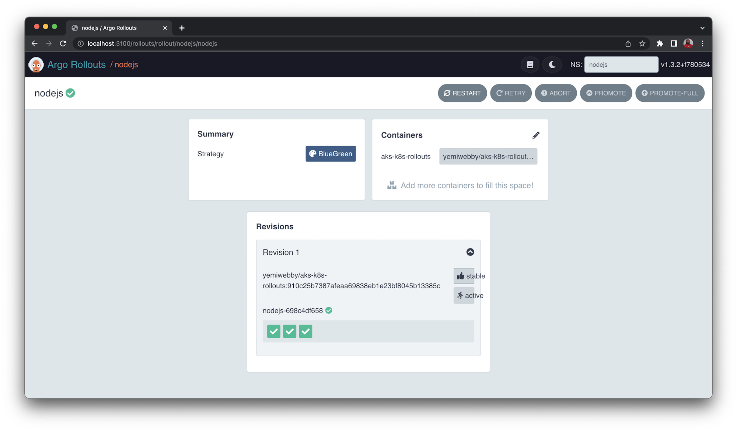Bookmark page with star icon

tap(642, 44)
